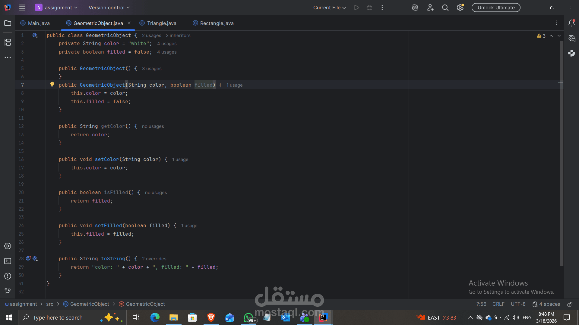
Task: Open the Problems tool window
Action: (x=8, y=276)
